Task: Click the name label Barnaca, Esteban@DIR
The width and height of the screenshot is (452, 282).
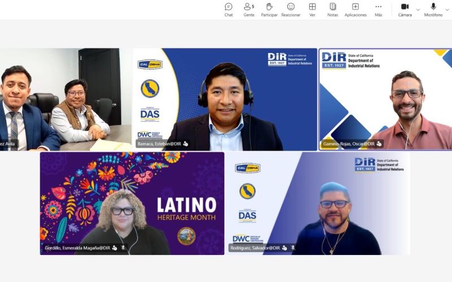Action: pos(159,144)
